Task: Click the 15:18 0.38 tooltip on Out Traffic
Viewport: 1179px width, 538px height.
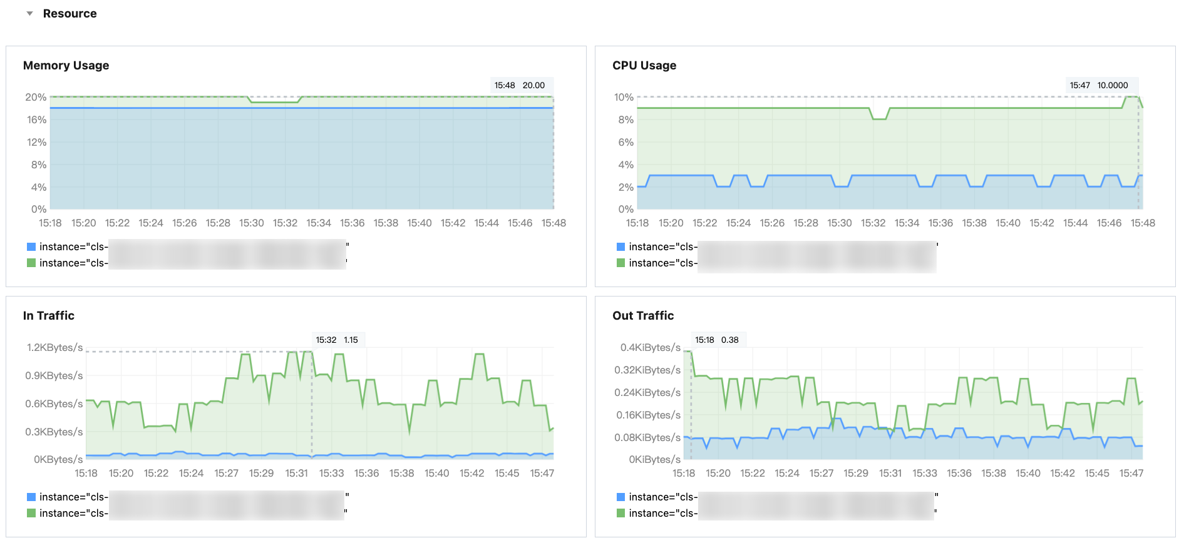Action: click(717, 340)
